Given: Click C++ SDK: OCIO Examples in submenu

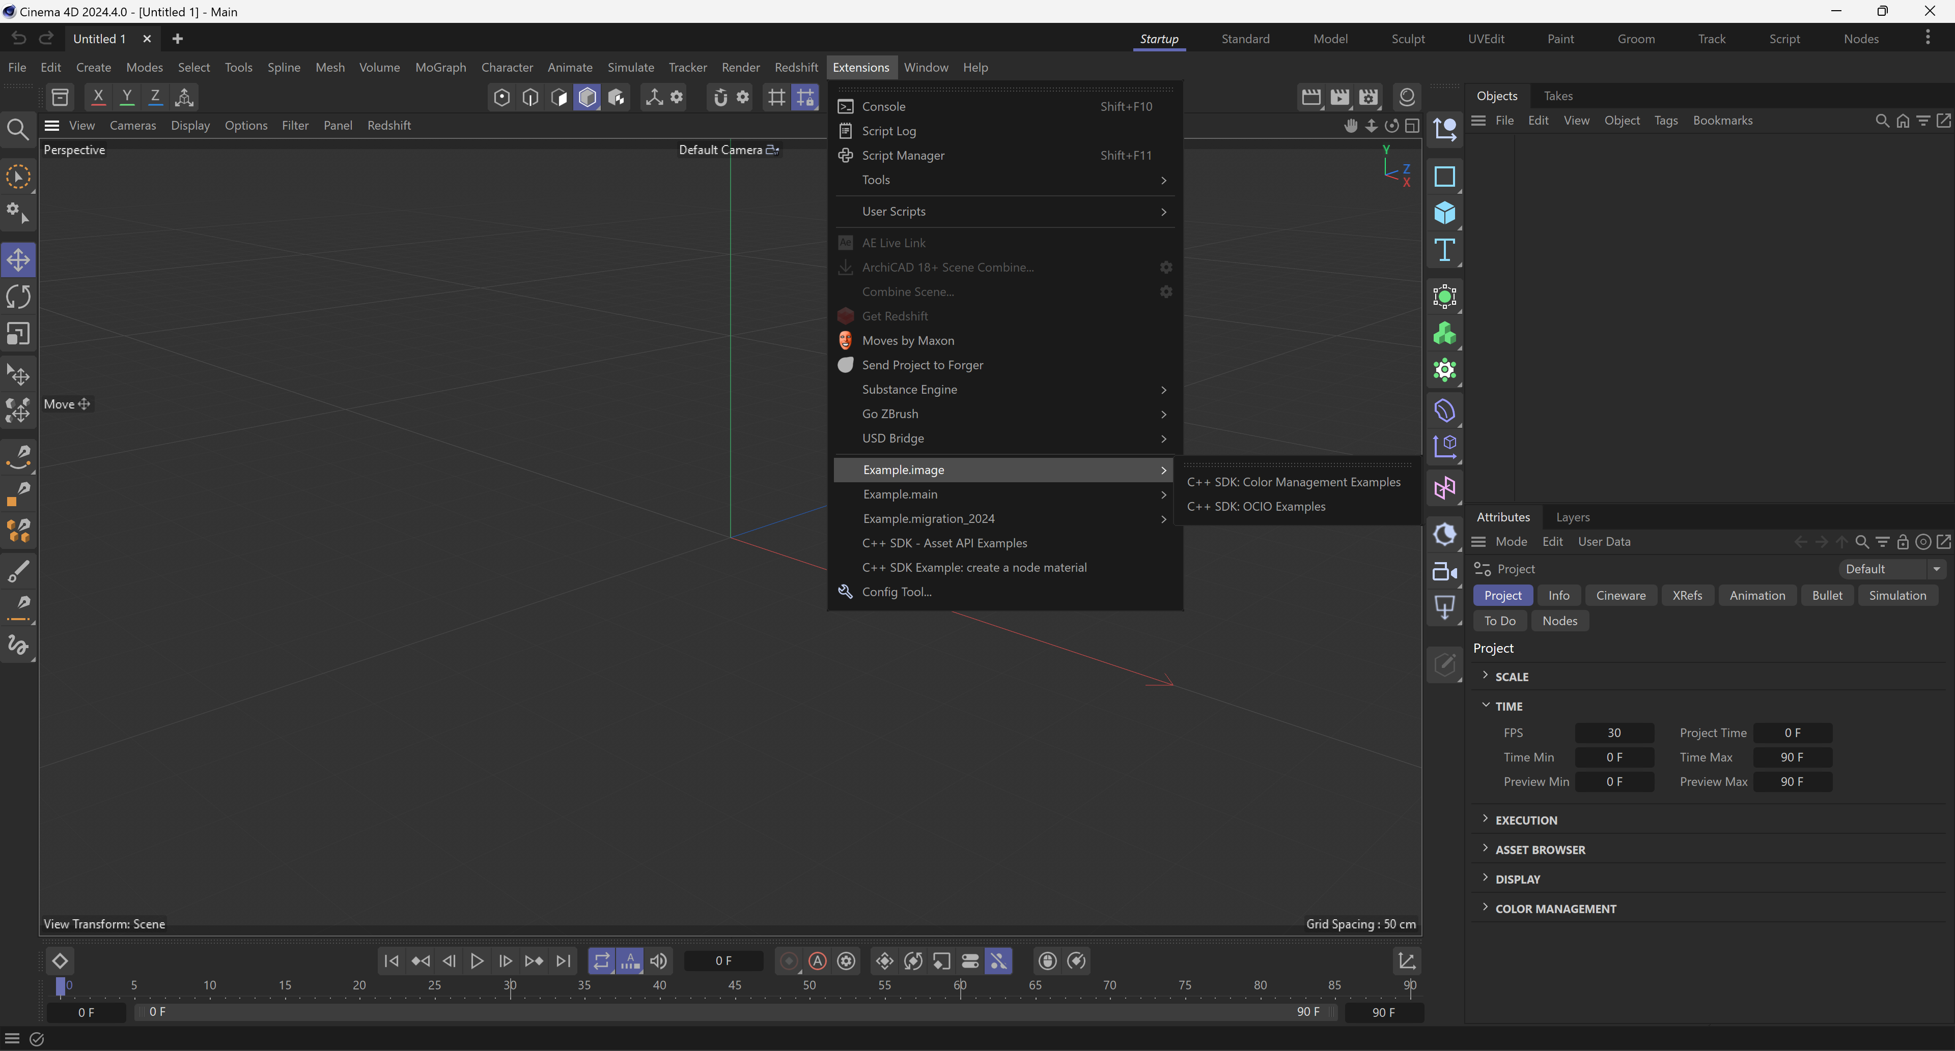Looking at the screenshot, I should coord(1257,507).
